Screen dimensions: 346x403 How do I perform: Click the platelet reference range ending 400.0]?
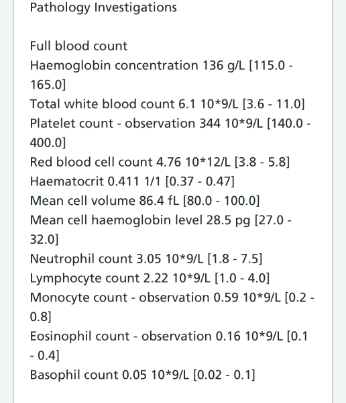48,143
